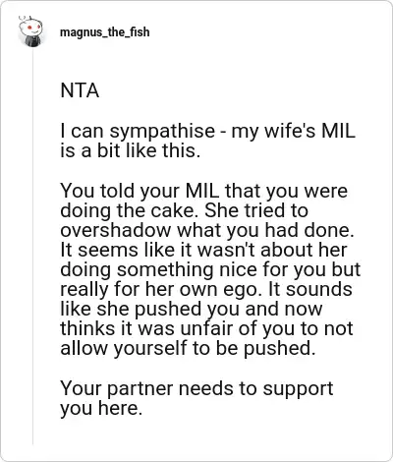Click the line "It seems like it wasn't about her"
The width and height of the screenshot is (393, 462).
[x=203, y=250]
